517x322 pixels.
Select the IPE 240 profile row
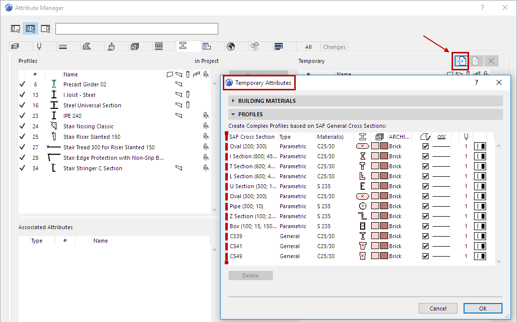point(72,116)
